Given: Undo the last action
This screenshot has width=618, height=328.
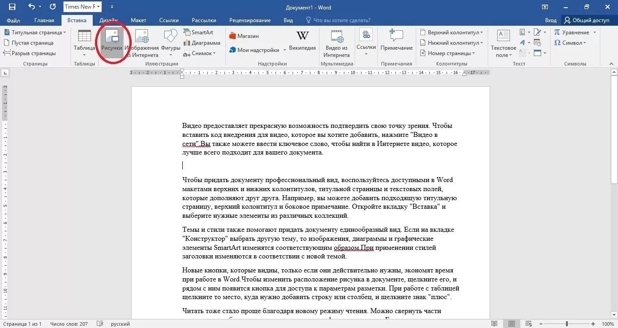Looking at the screenshot, I should point(31,7).
